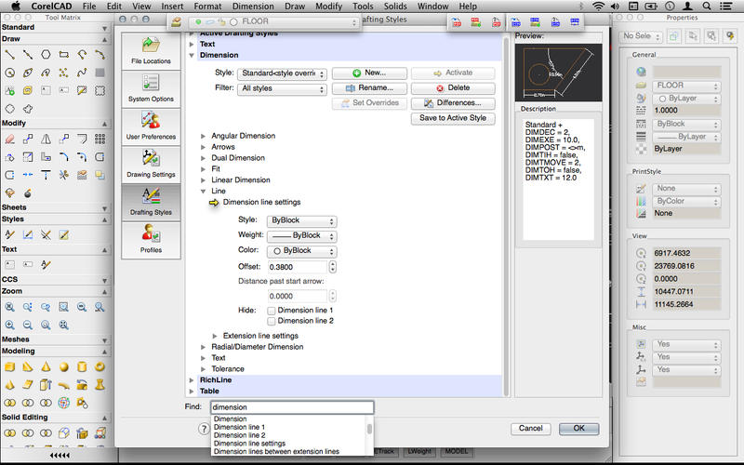
Task: Open the Dimension menu in menu bar
Action: [253, 7]
